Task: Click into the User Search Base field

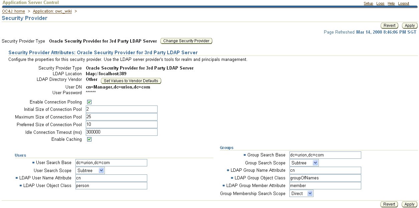Action: click(111, 163)
